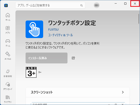Image resolution: width=140 pixels, height=105 pixels.
Task: Click the スクリーンショット heading text
Action: click(42, 92)
